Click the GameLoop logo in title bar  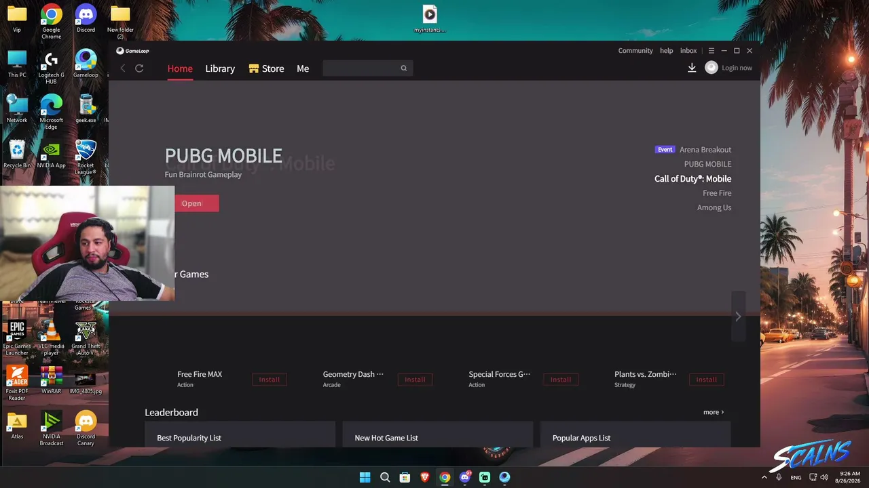point(132,51)
